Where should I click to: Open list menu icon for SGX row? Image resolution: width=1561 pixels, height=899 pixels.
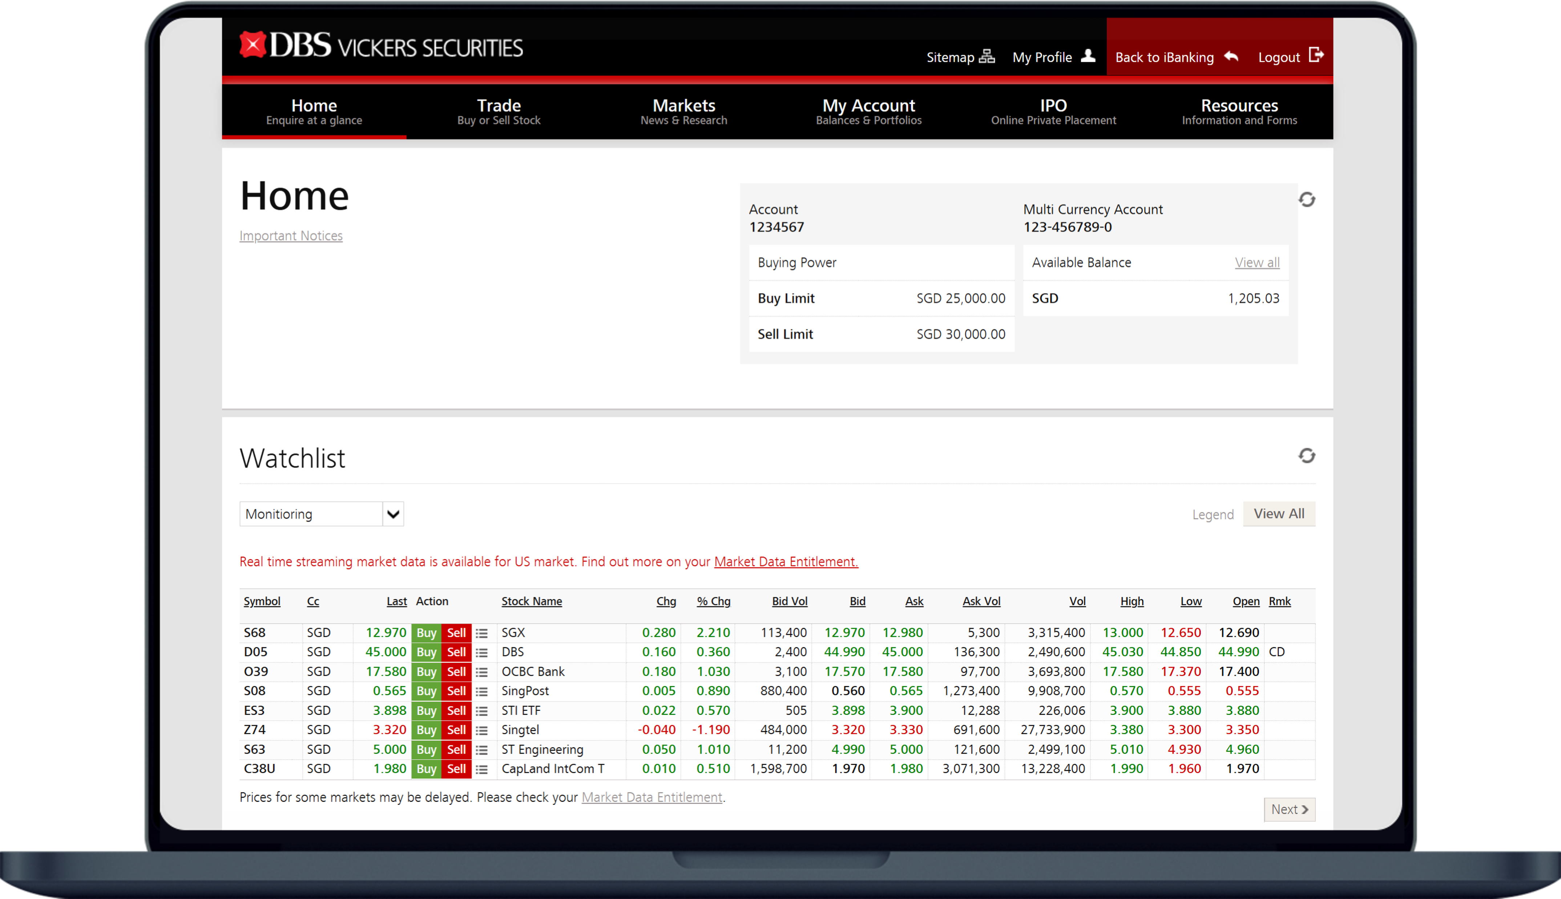coord(482,633)
